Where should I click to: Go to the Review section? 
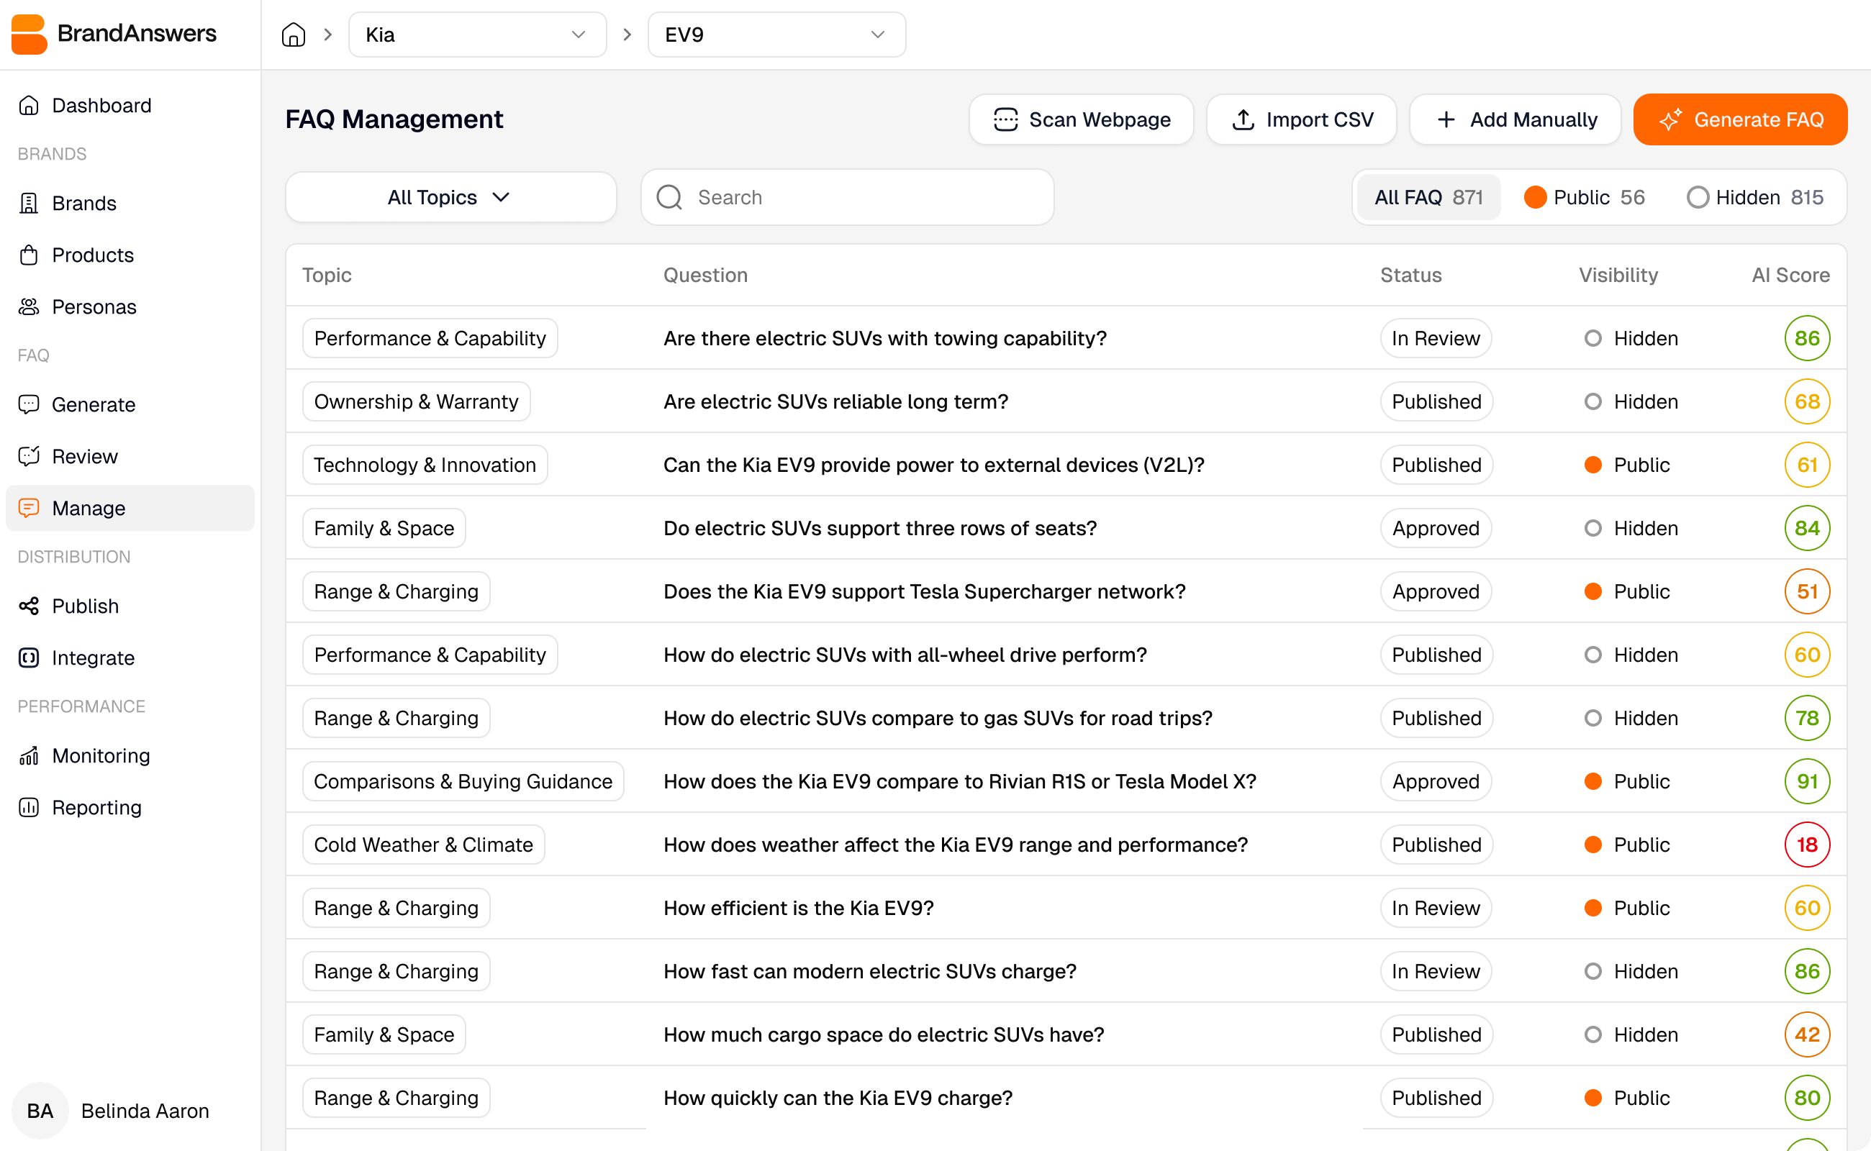[84, 456]
